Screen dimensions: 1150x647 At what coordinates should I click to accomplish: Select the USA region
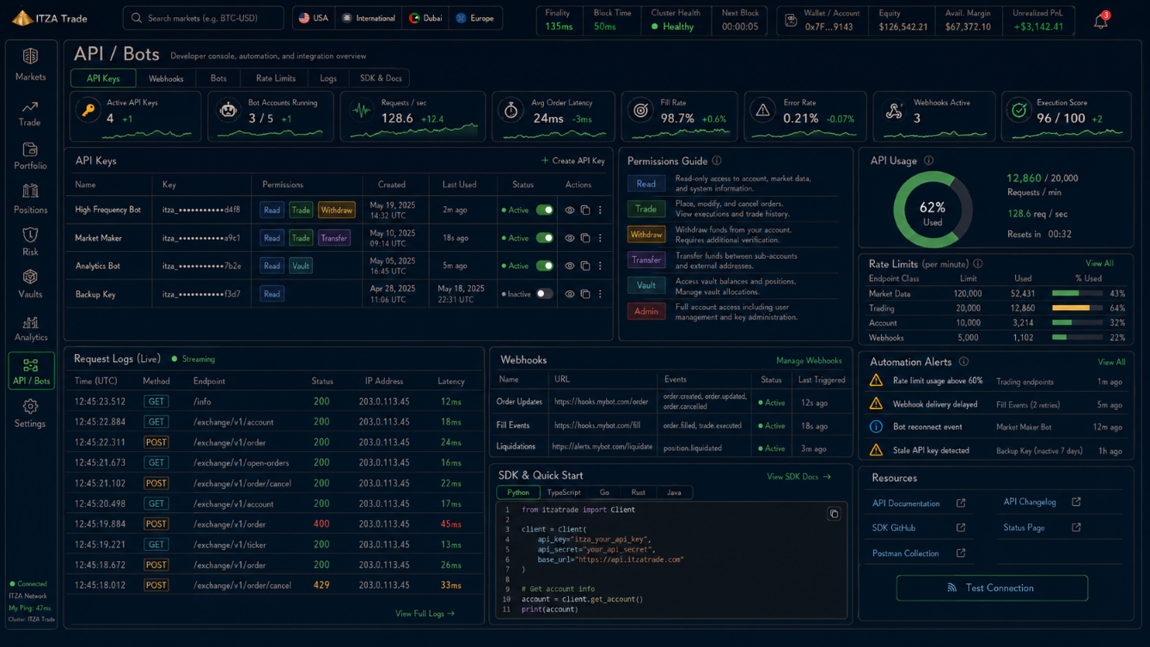point(313,18)
